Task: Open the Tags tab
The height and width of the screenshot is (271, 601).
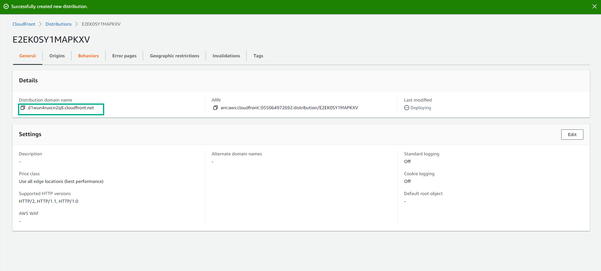Action: (258, 56)
